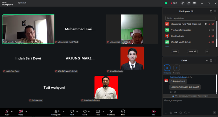Image resolution: width=218 pixels, height=117 pixels.
Task: Click Syahdino Sahdana sender name in chat
Action: tap(178, 77)
